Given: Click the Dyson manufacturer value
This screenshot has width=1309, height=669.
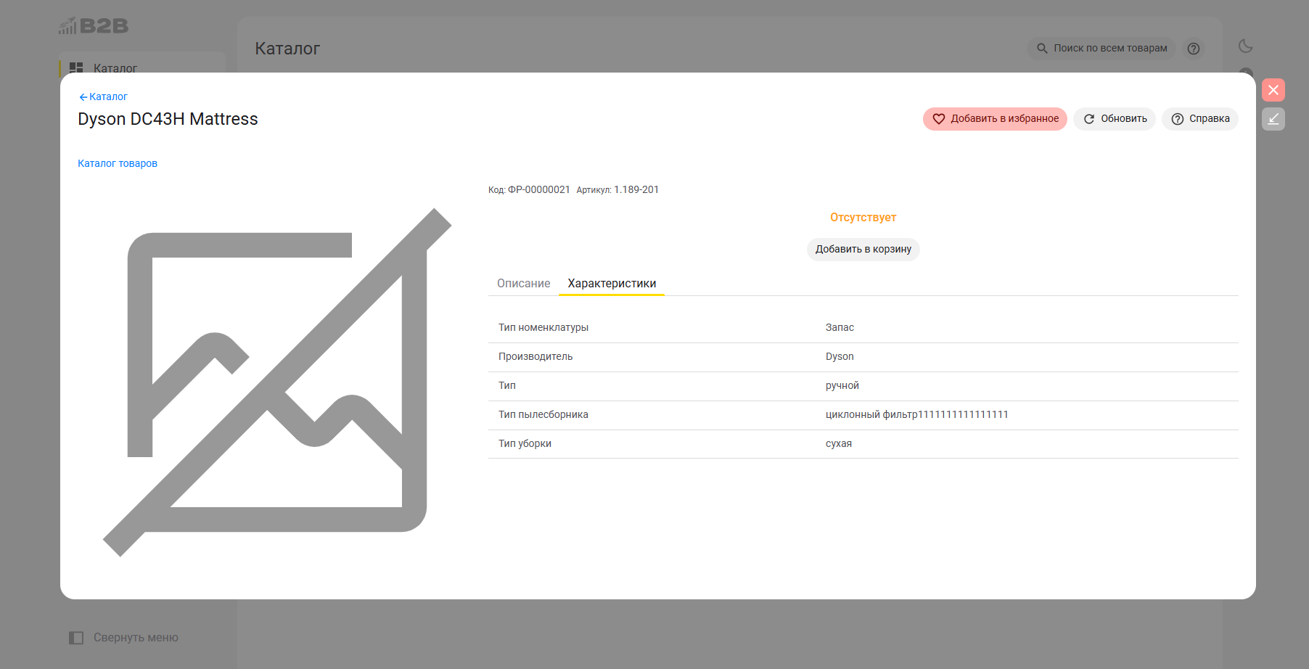Looking at the screenshot, I should 840,357.
